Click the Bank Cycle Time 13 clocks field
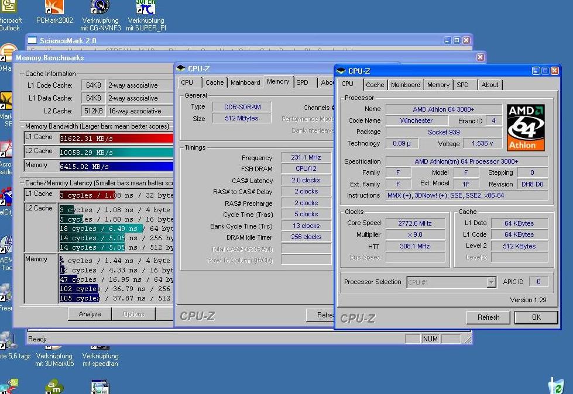 (x=306, y=226)
